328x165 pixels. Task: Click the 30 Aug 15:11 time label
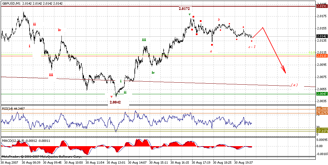point(158,162)
